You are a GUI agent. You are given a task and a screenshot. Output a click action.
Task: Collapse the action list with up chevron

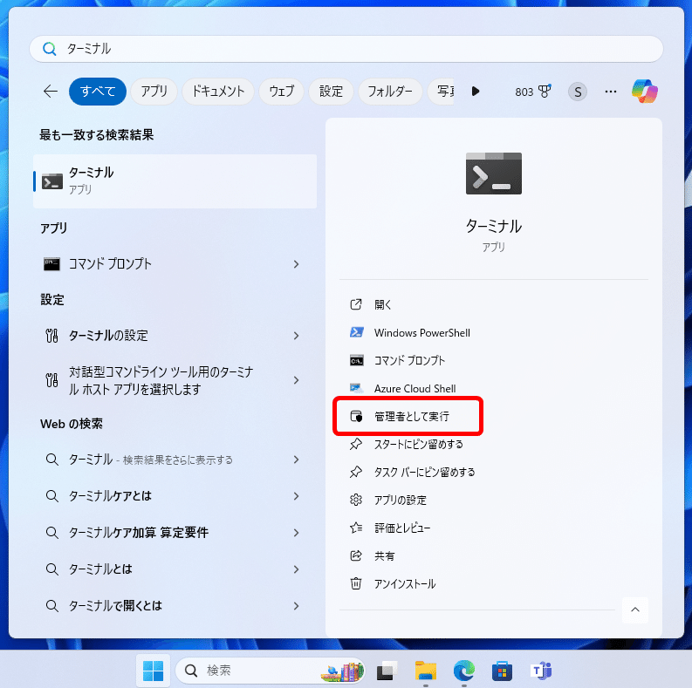click(635, 610)
